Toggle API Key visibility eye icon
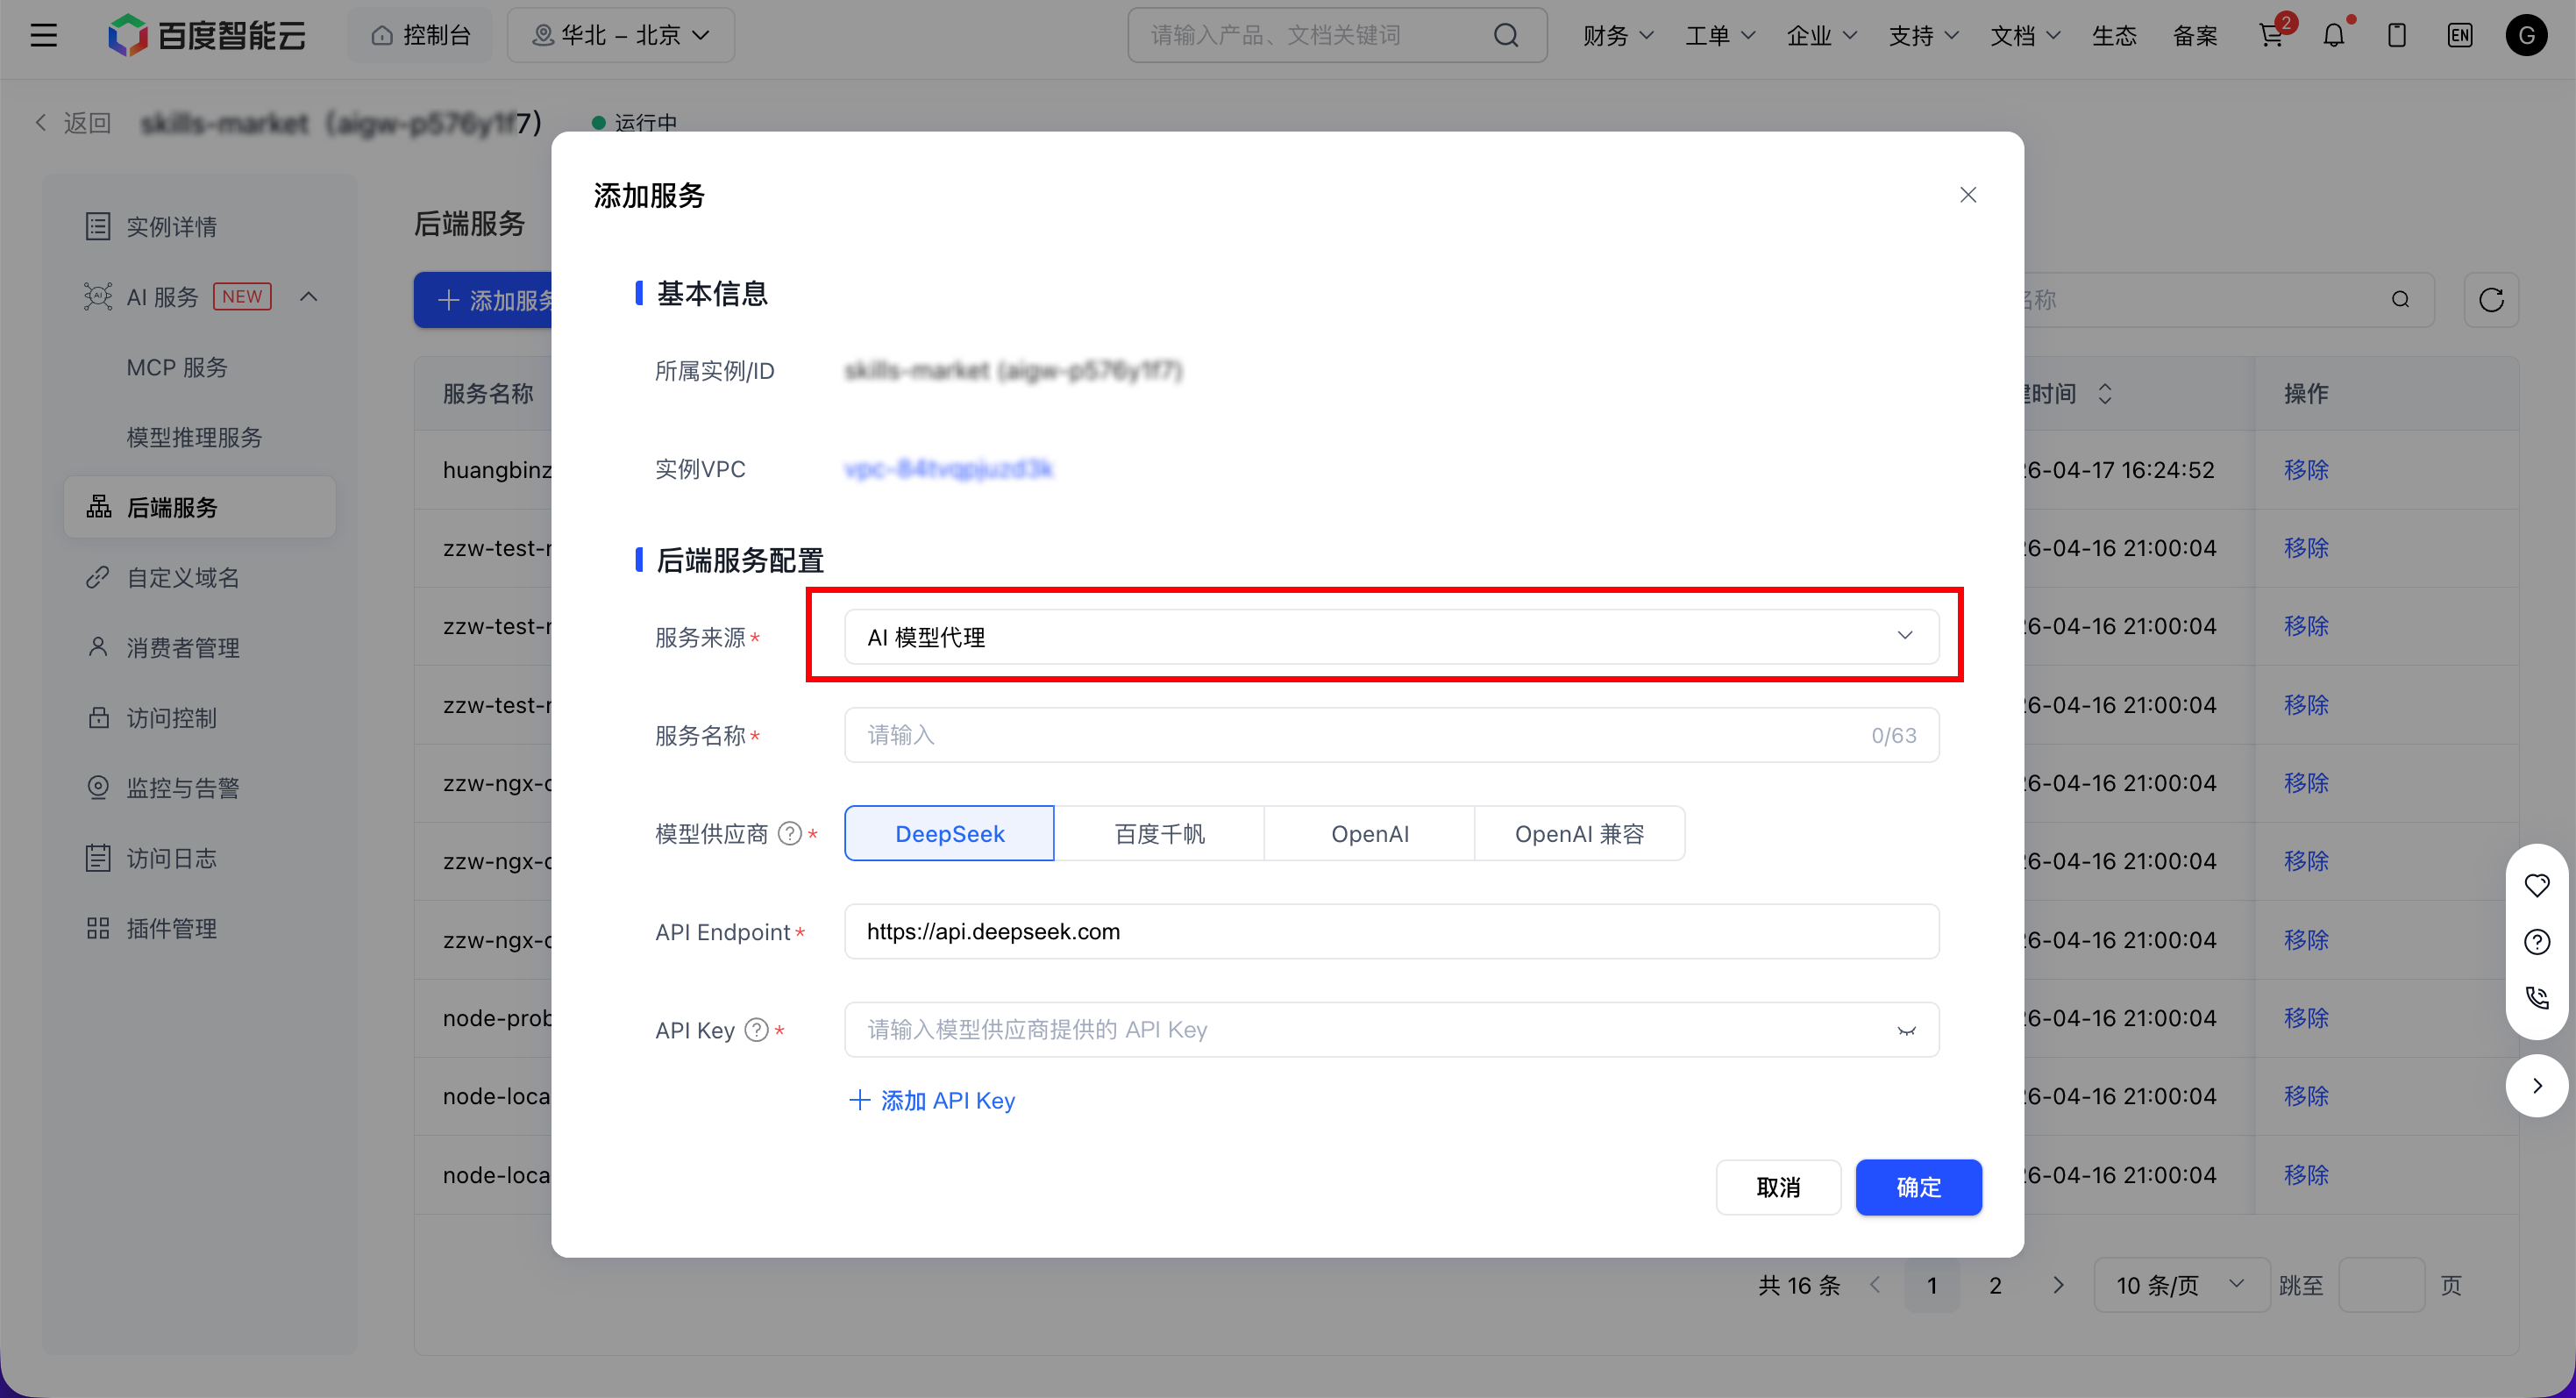 point(1906,1031)
